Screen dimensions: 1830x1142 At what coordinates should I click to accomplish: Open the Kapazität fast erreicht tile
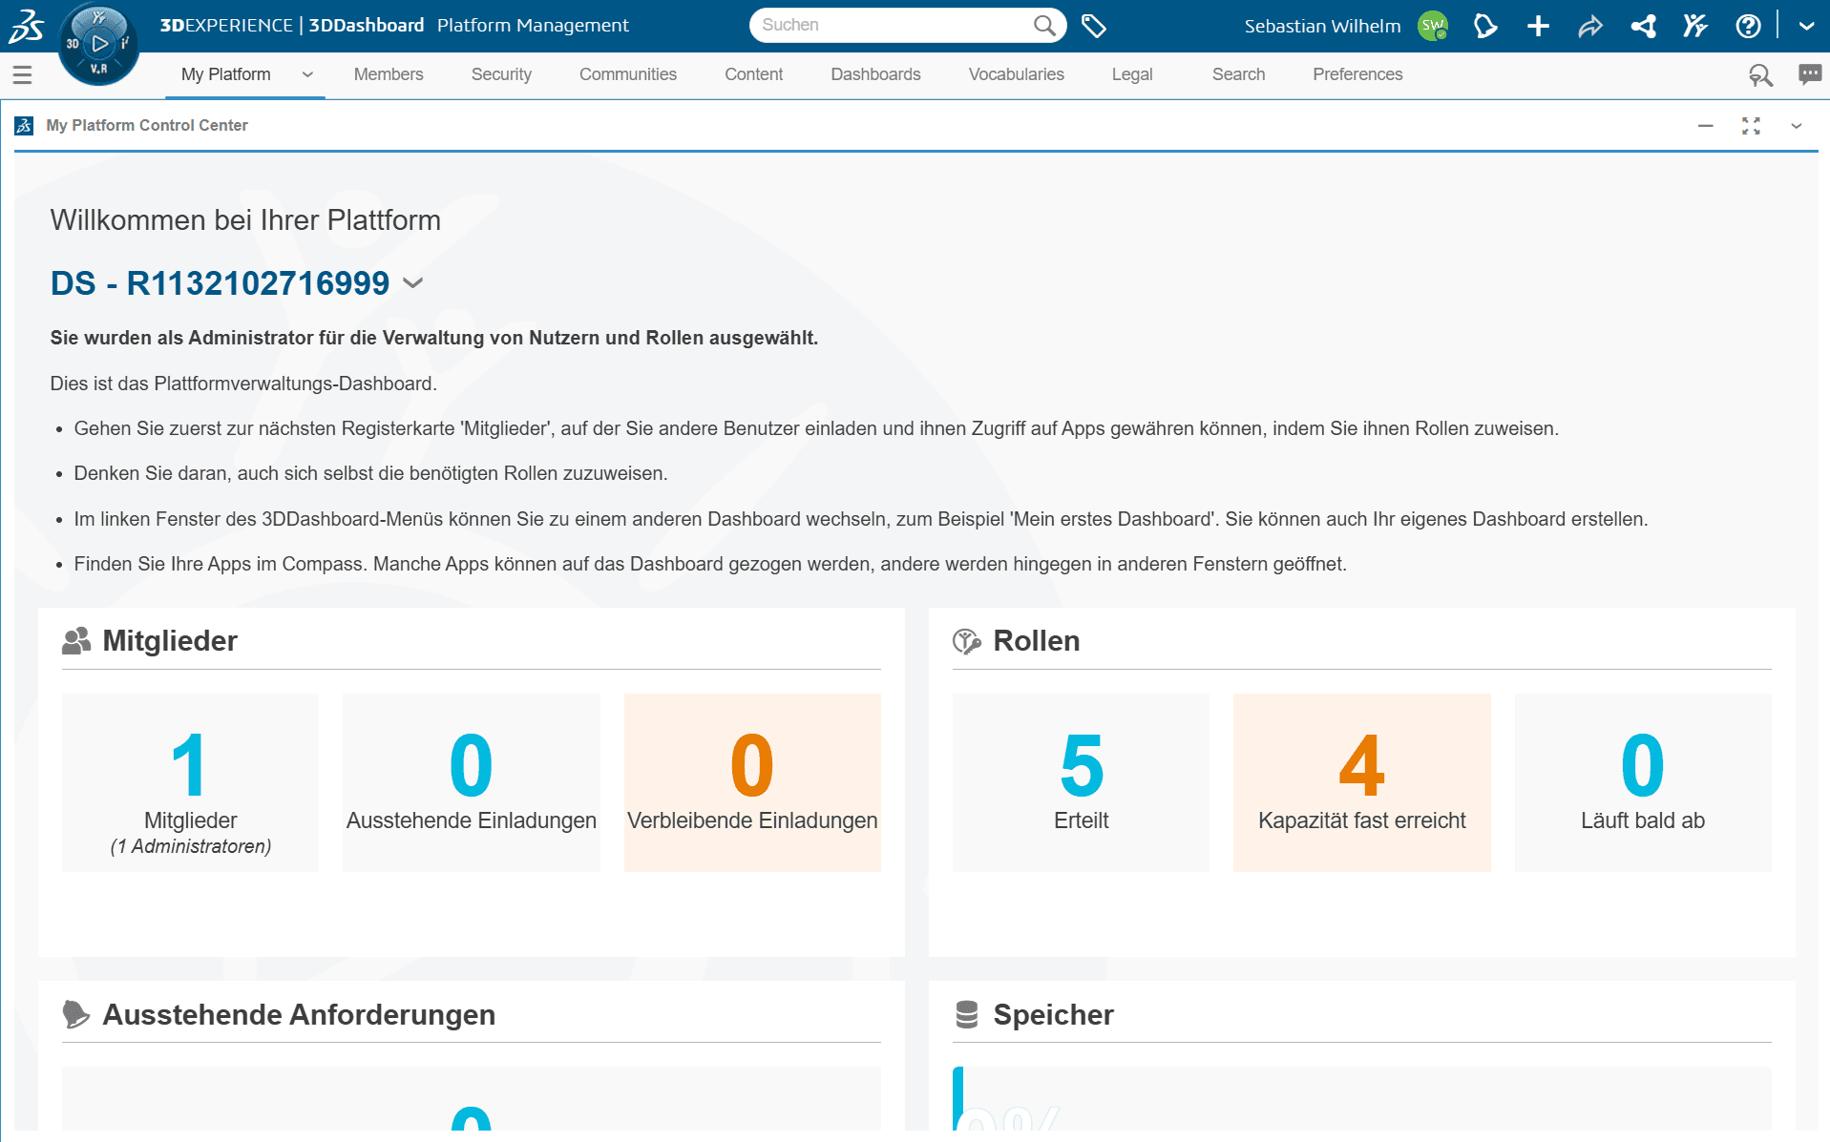(x=1361, y=782)
